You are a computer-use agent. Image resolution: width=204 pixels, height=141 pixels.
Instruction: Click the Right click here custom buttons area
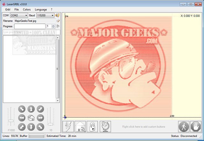click(144, 127)
